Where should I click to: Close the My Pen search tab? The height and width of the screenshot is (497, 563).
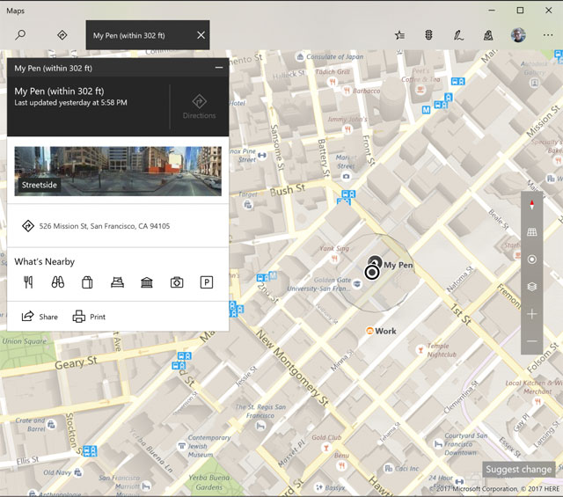[201, 35]
